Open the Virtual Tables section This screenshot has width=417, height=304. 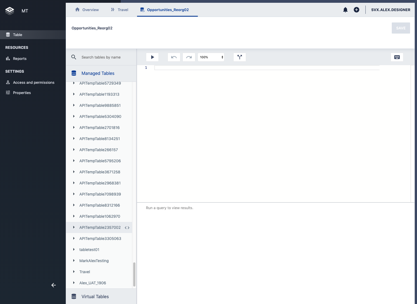[x=95, y=297]
